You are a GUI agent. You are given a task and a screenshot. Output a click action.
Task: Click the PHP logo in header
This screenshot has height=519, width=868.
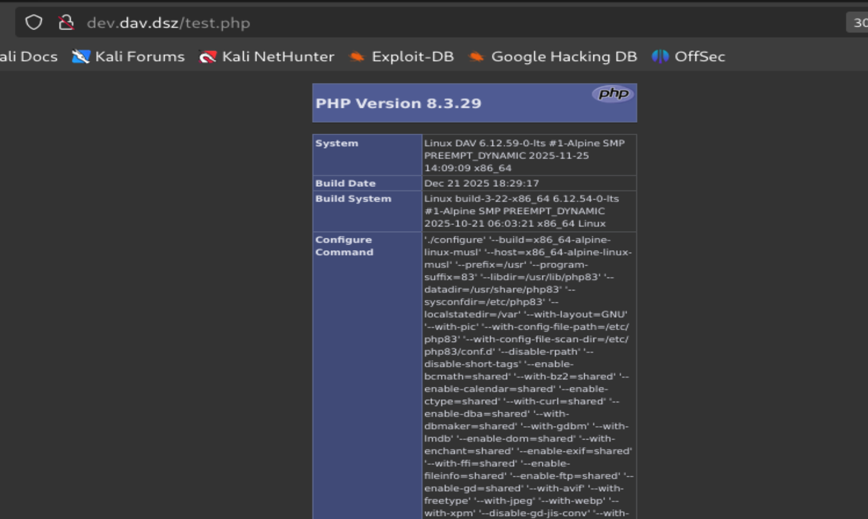613,94
